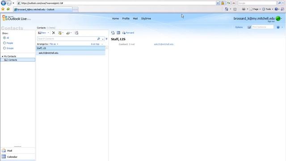The width and height of the screenshot is (286, 161).
Task: Click the browser search magnifier button
Action: click(x=279, y=3)
